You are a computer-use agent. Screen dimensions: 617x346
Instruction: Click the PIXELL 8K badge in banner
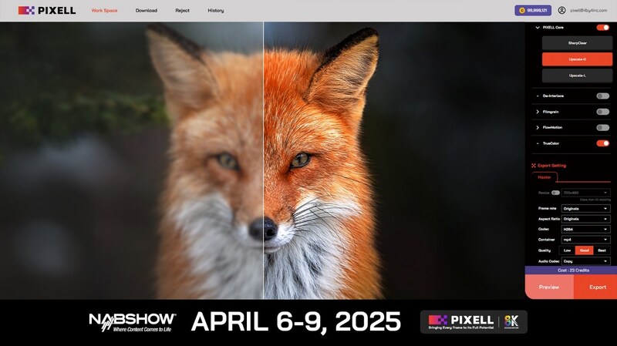coord(473,321)
